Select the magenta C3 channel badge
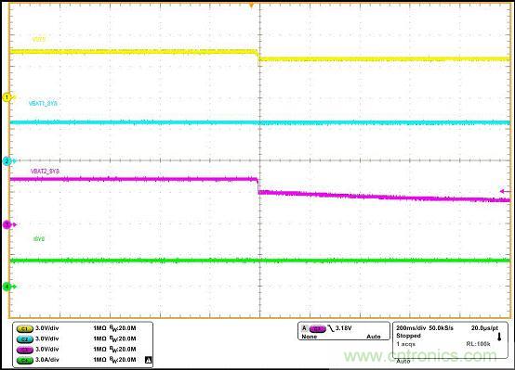The width and height of the screenshot is (515, 370). tap(24, 350)
